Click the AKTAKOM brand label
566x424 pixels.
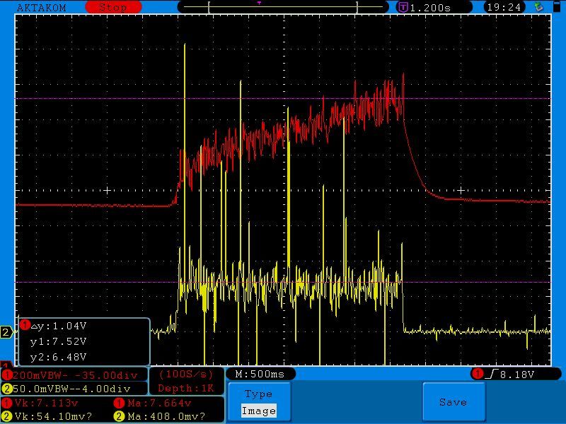42,8
